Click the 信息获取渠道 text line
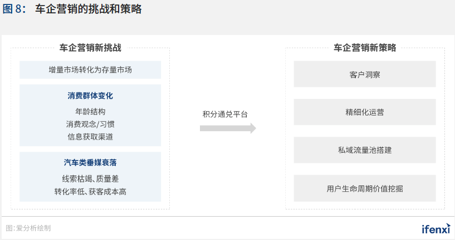455x240 pixels. (x=90, y=137)
